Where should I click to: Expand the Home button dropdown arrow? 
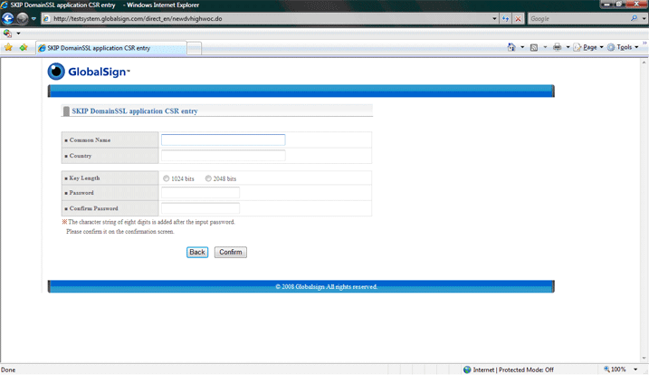[x=522, y=47]
